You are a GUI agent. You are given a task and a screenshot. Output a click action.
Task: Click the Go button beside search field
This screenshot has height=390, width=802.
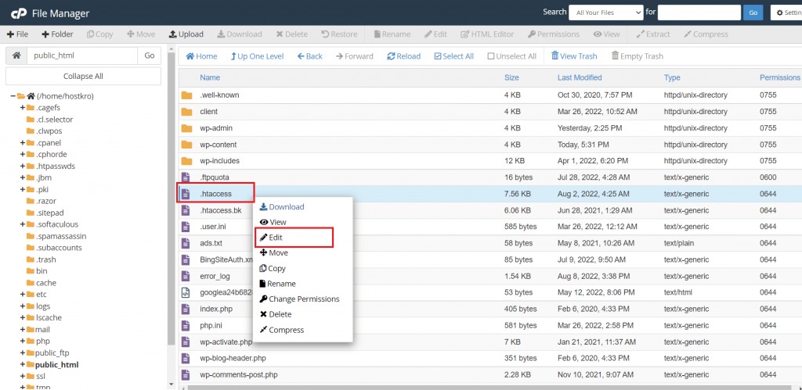[753, 13]
